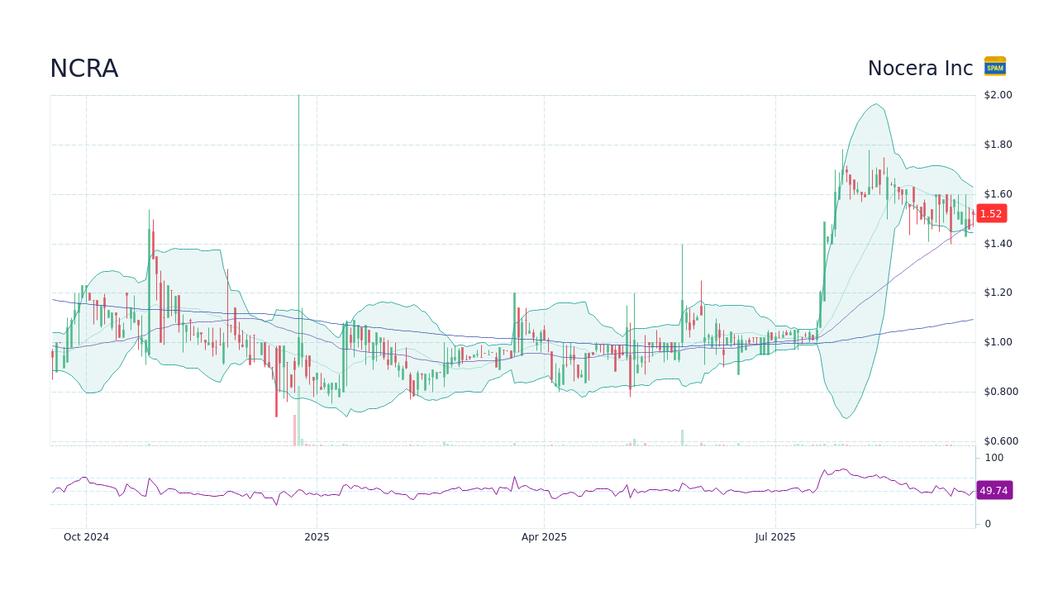
Task: Click the $0.600 price axis label
Action: click(1001, 441)
